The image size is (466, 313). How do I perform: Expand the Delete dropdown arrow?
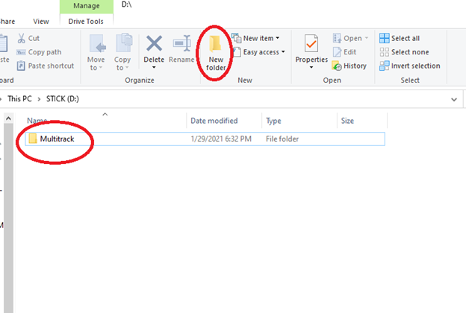click(x=154, y=67)
